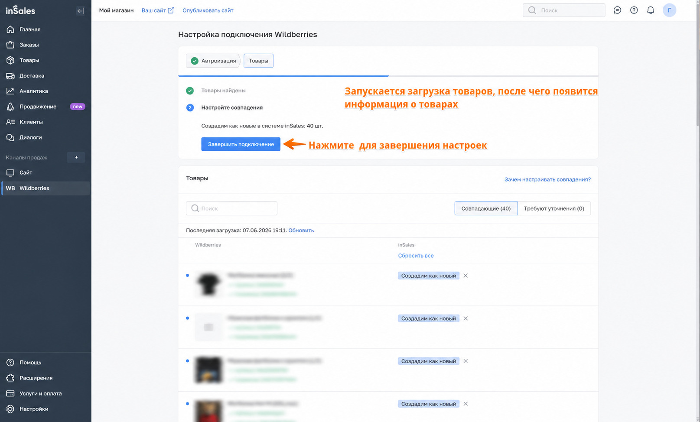
Task: Click the fourth row's Создадим как новый tag
Action: pos(429,404)
